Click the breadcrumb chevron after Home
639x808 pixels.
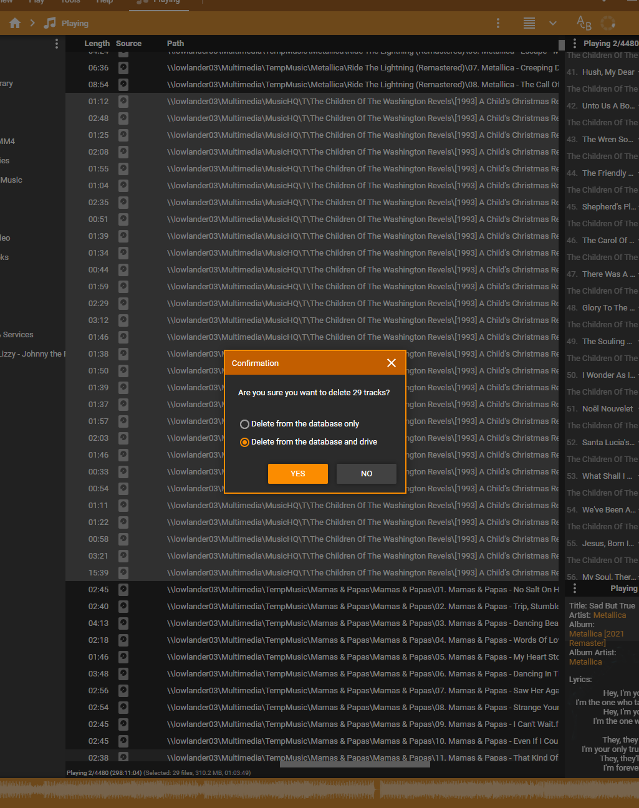[x=32, y=23]
